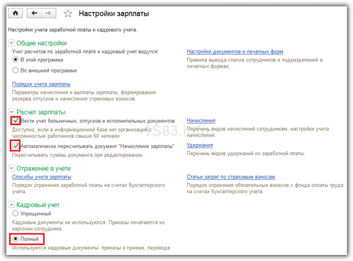353x261 pixels.
Task: Collapse the Отражение в учете section
Action: click(x=11, y=168)
